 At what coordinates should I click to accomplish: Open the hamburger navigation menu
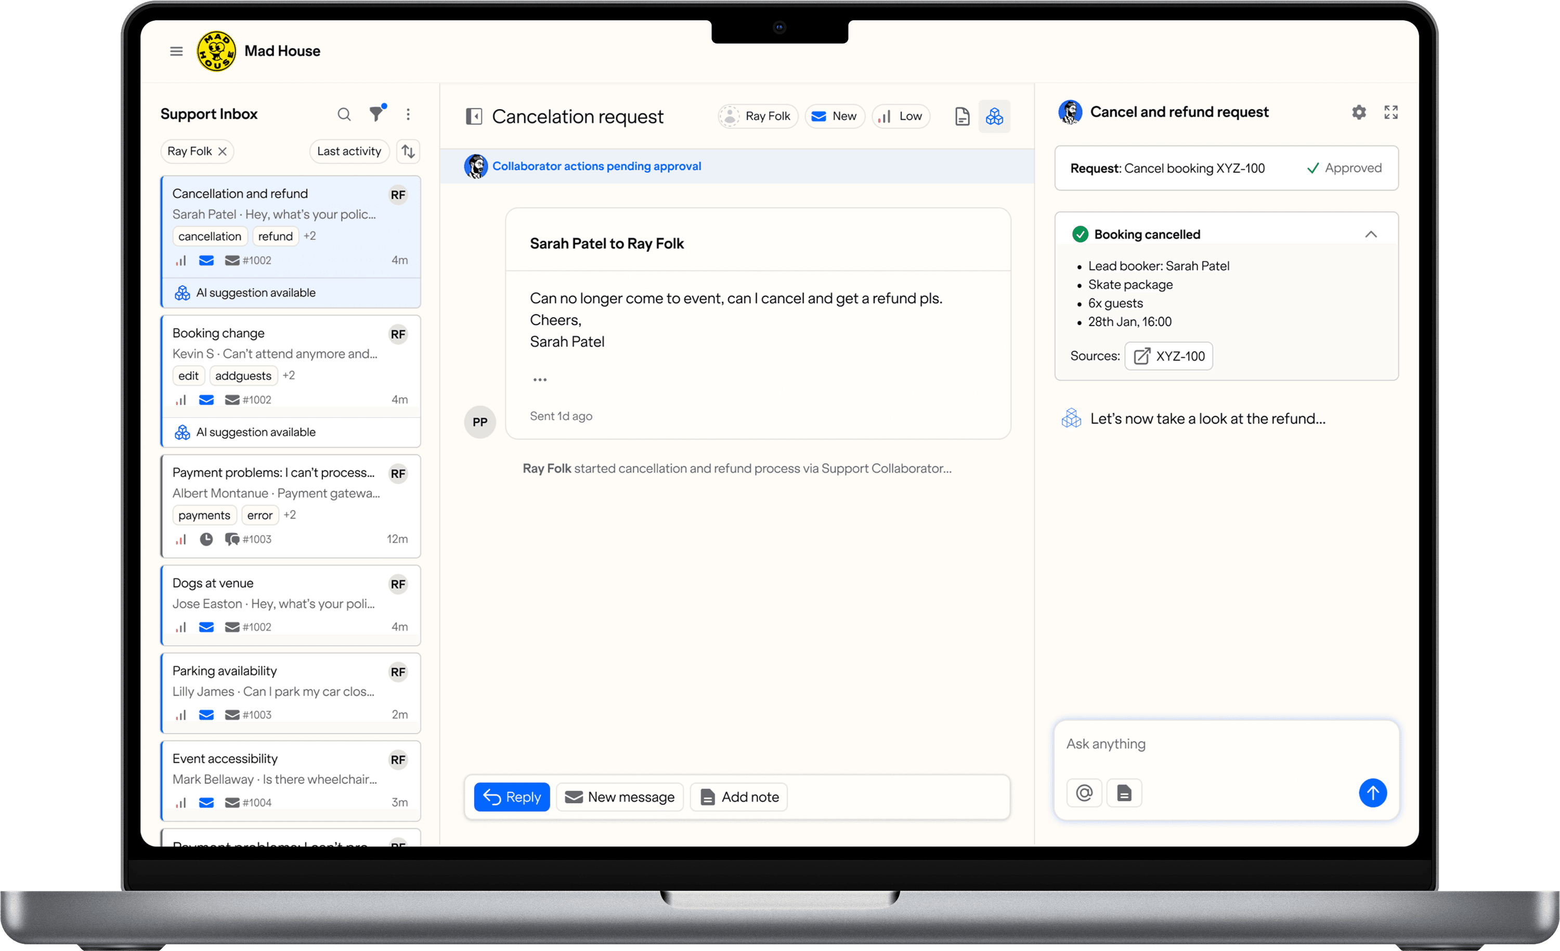coord(176,50)
